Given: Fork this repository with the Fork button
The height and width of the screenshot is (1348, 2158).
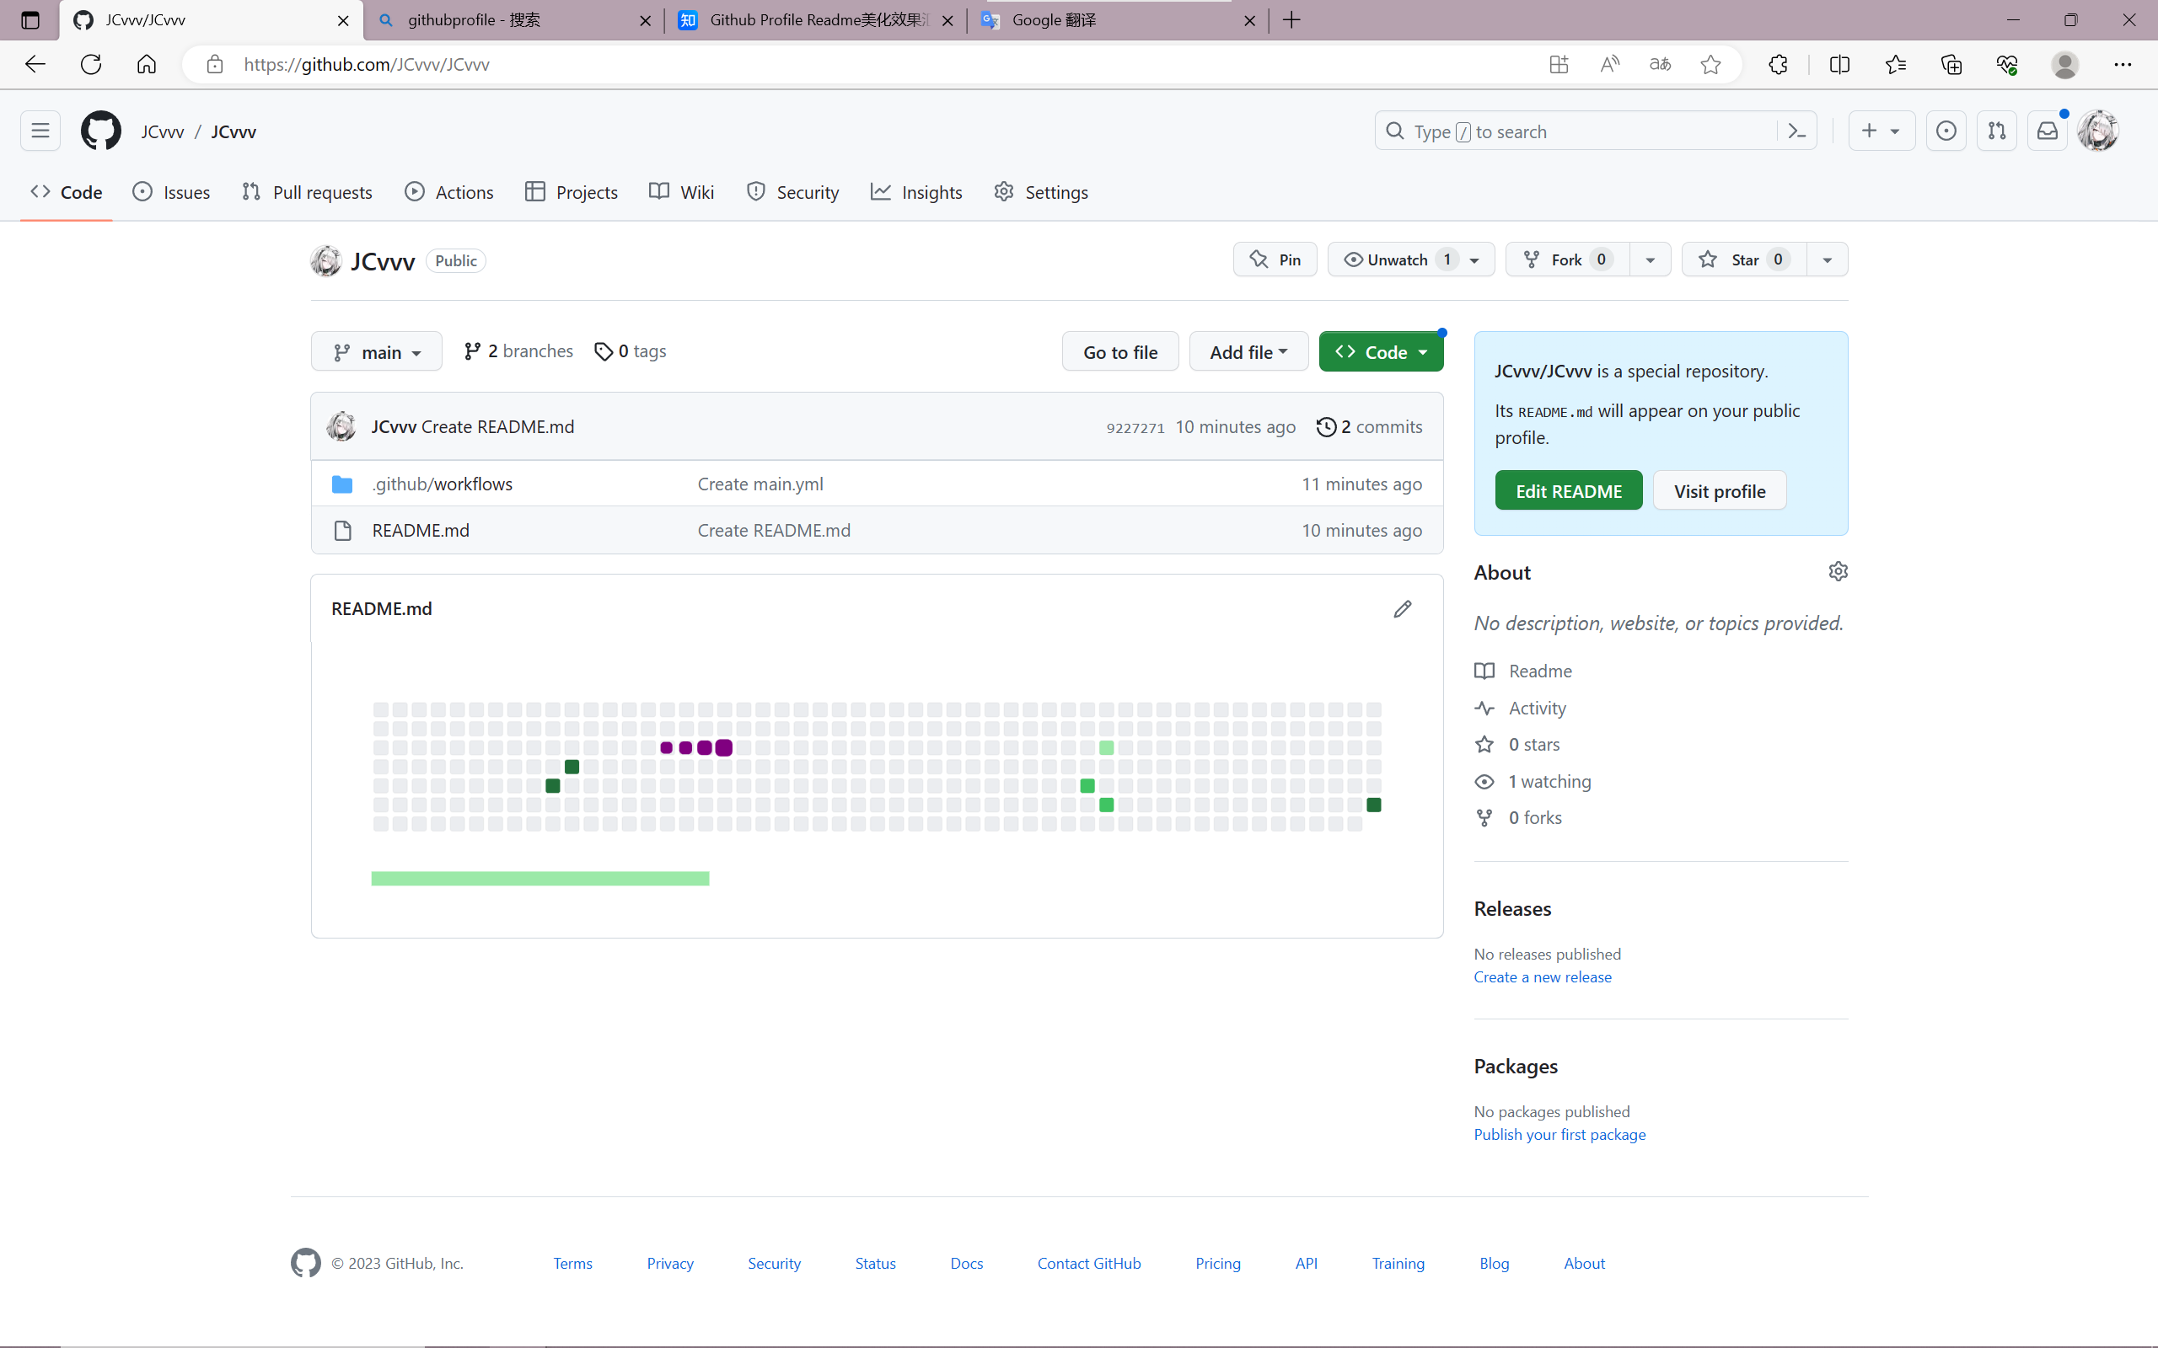Looking at the screenshot, I should 1568,259.
